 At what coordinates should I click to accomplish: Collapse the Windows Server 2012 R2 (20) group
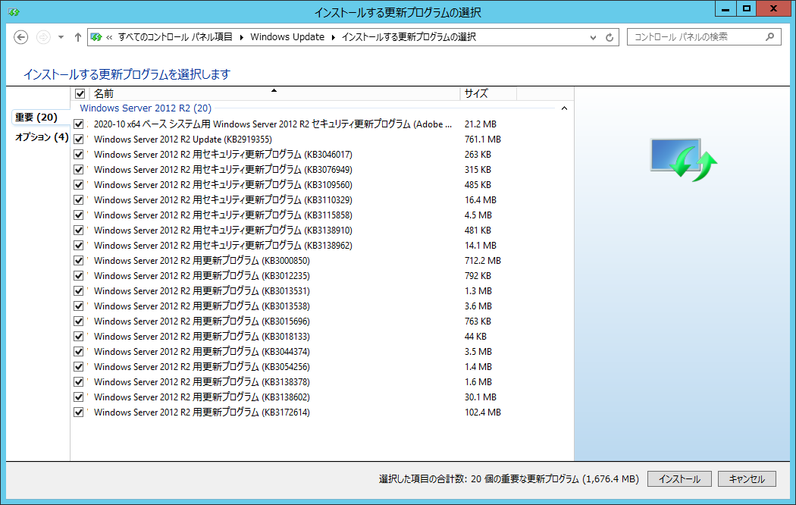point(564,108)
